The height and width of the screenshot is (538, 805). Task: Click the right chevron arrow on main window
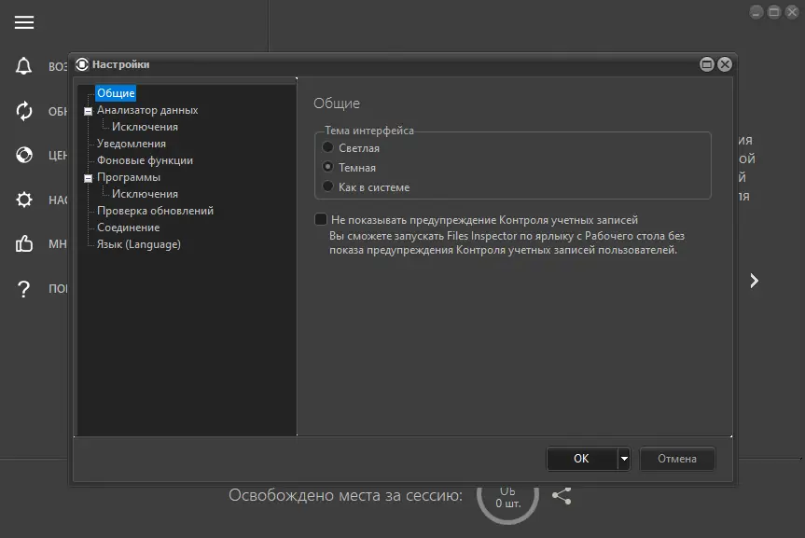point(754,281)
